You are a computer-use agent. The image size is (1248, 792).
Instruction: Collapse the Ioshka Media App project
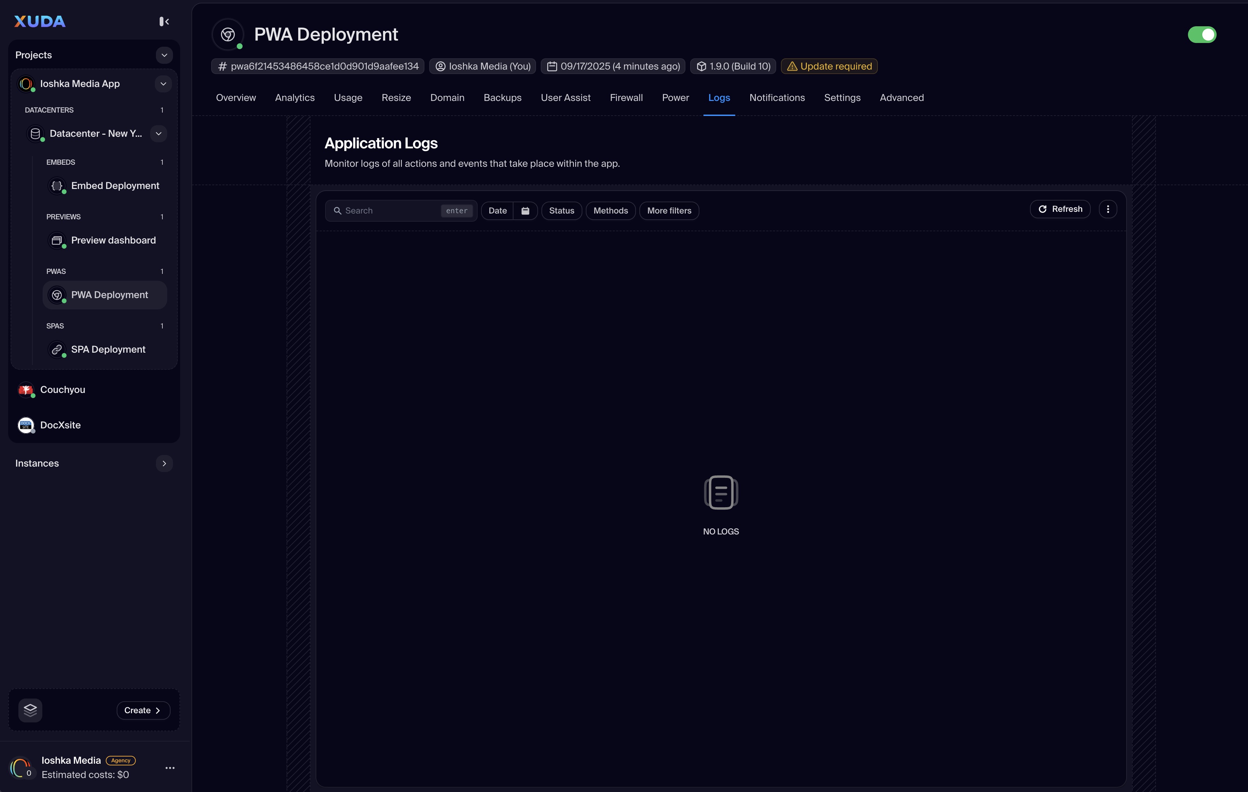click(x=163, y=84)
